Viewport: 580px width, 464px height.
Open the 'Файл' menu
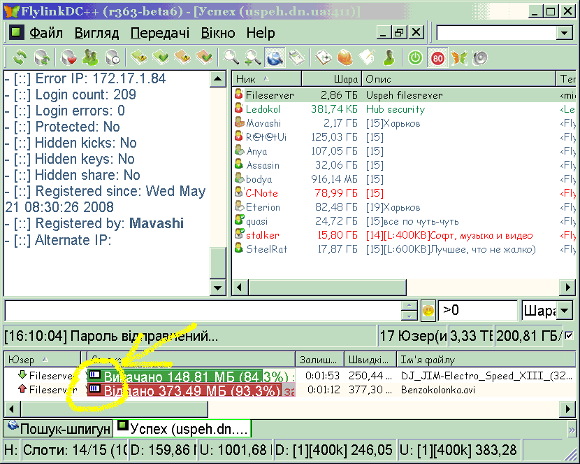pos(46,33)
